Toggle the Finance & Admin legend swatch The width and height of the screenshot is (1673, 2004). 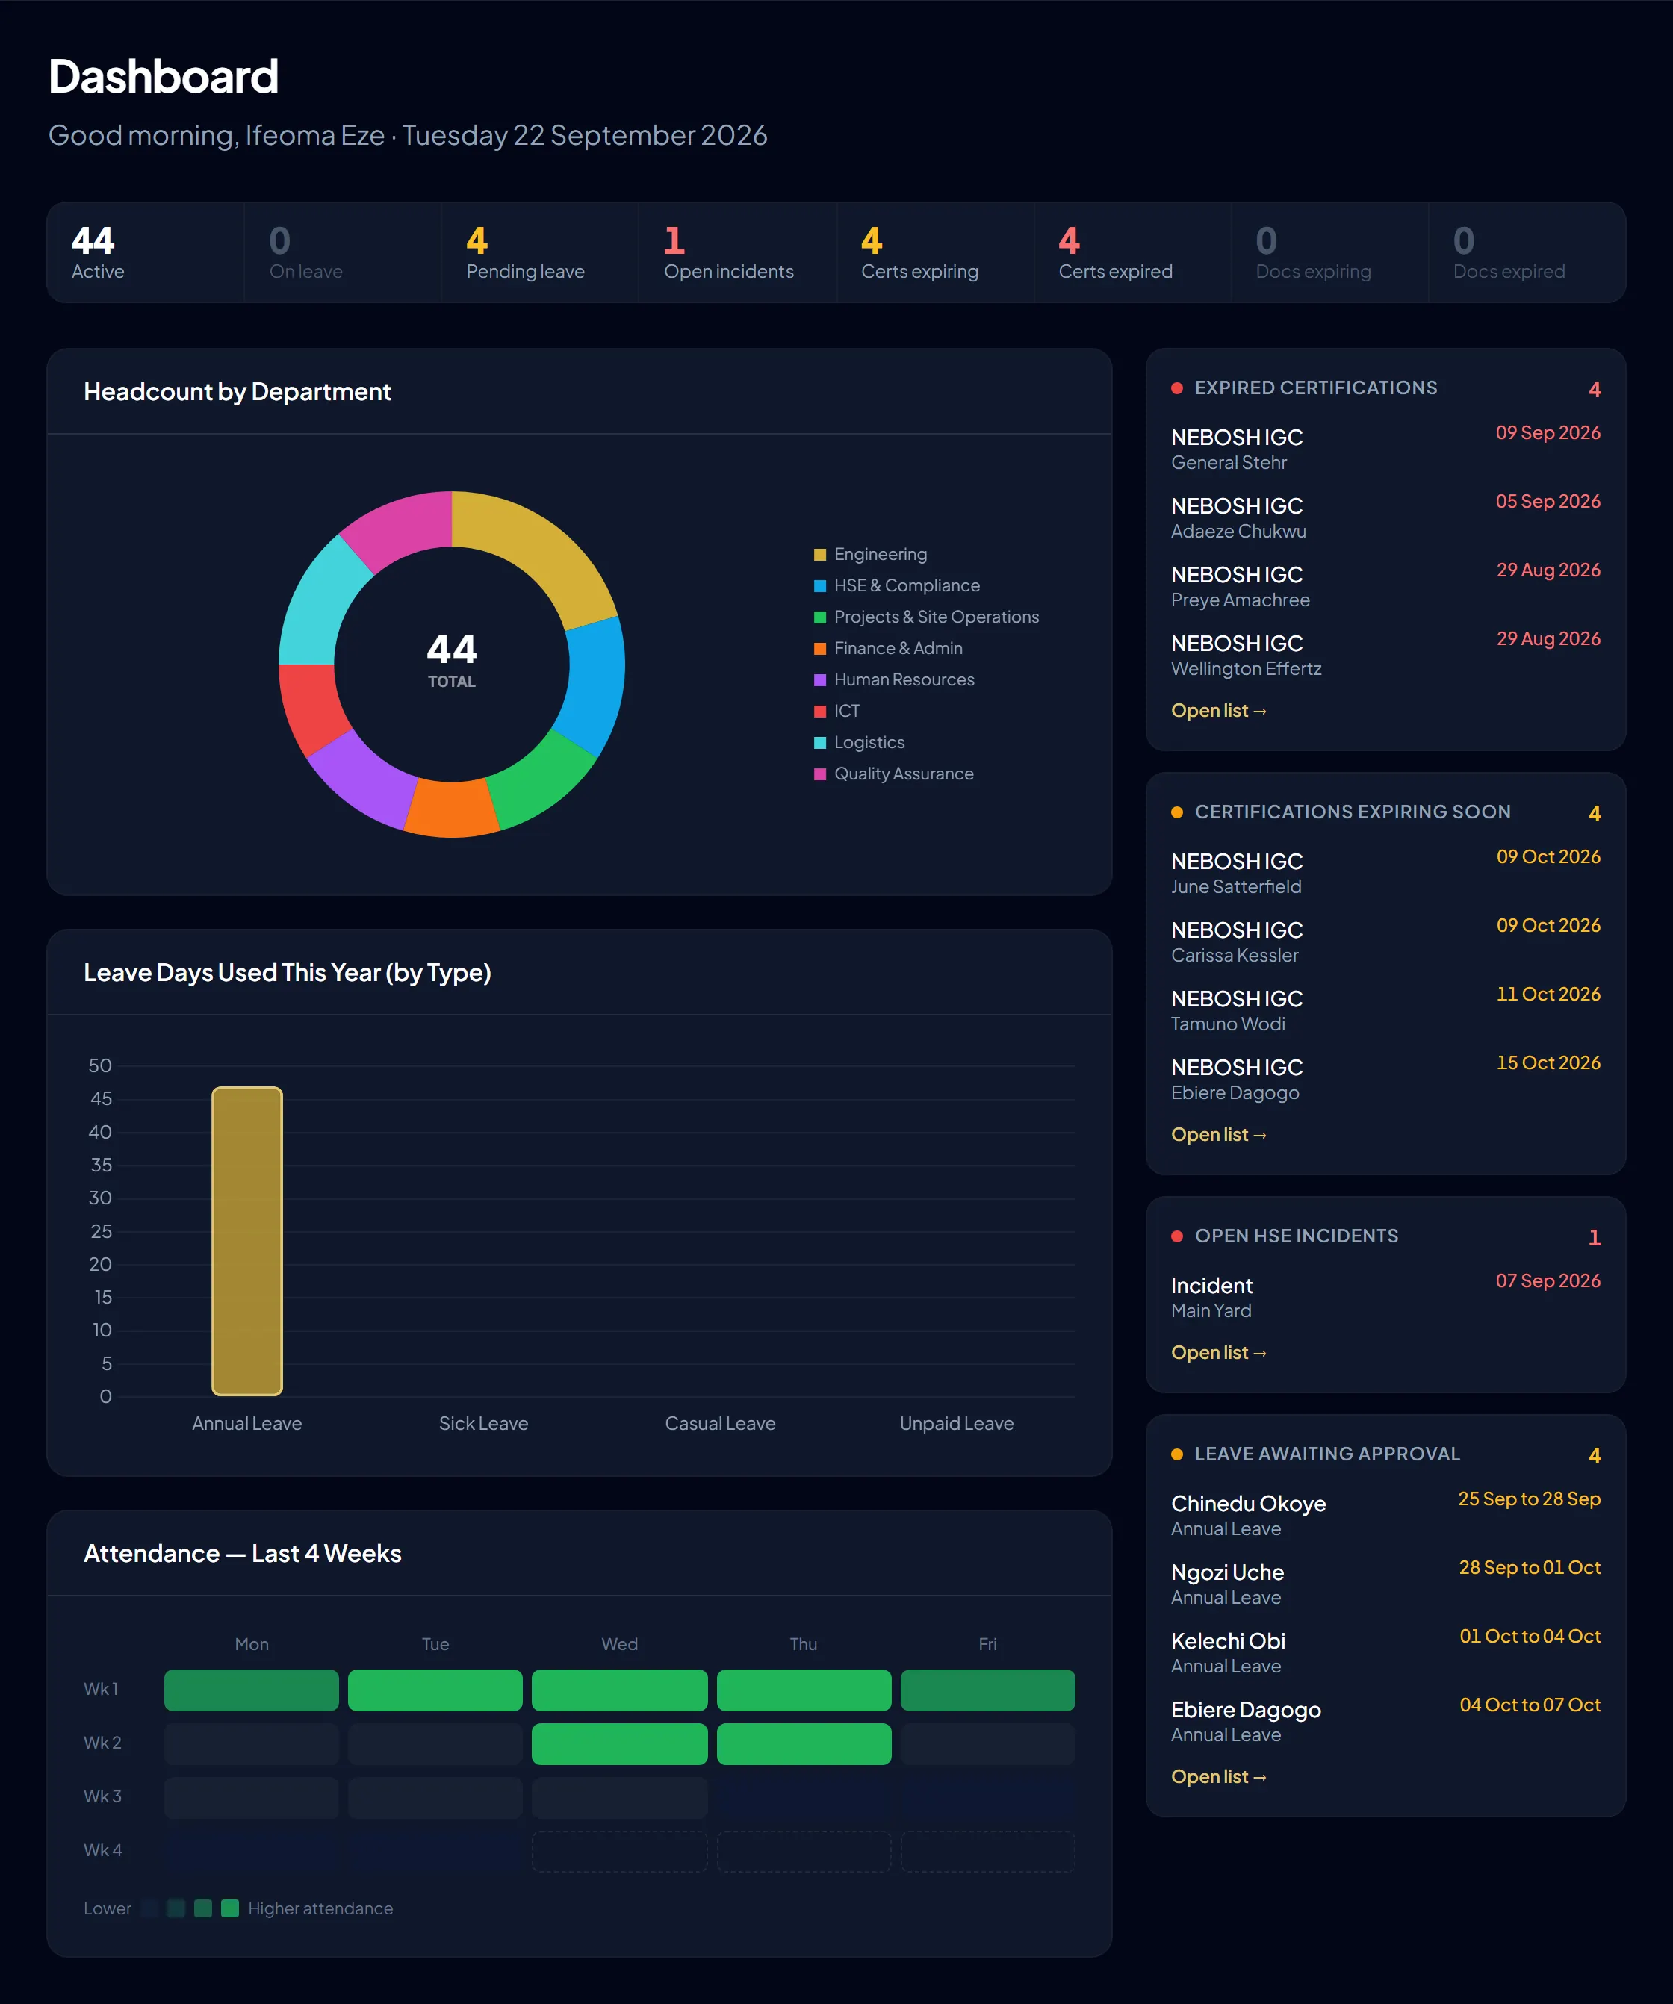820,649
